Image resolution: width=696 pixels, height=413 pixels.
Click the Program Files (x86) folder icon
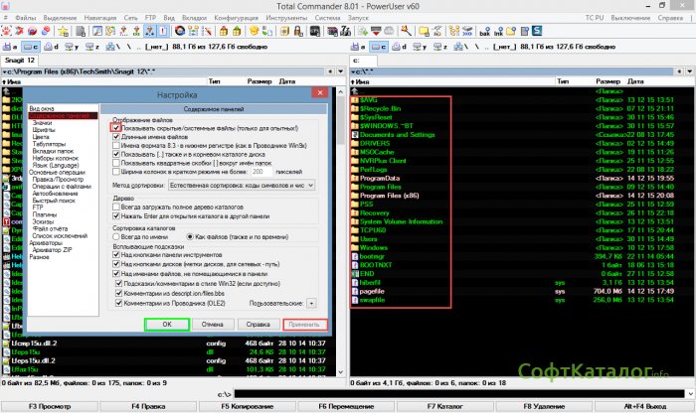click(x=355, y=197)
